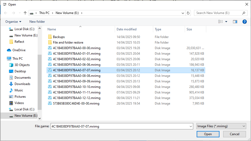The width and height of the screenshot is (251, 141).
Task: Click the Refresh button in address bar
Action: 188,13
